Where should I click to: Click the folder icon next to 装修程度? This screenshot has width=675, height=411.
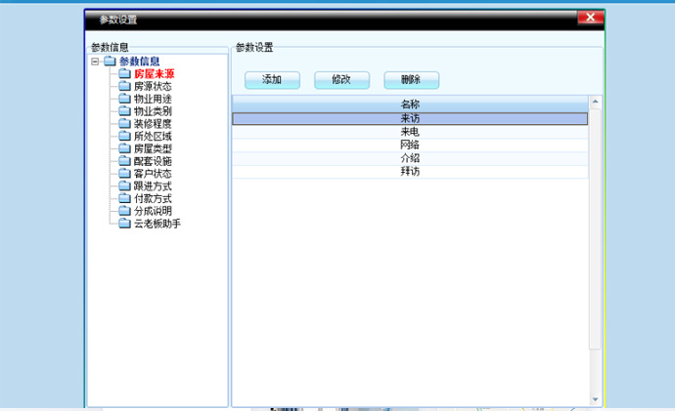click(124, 123)
